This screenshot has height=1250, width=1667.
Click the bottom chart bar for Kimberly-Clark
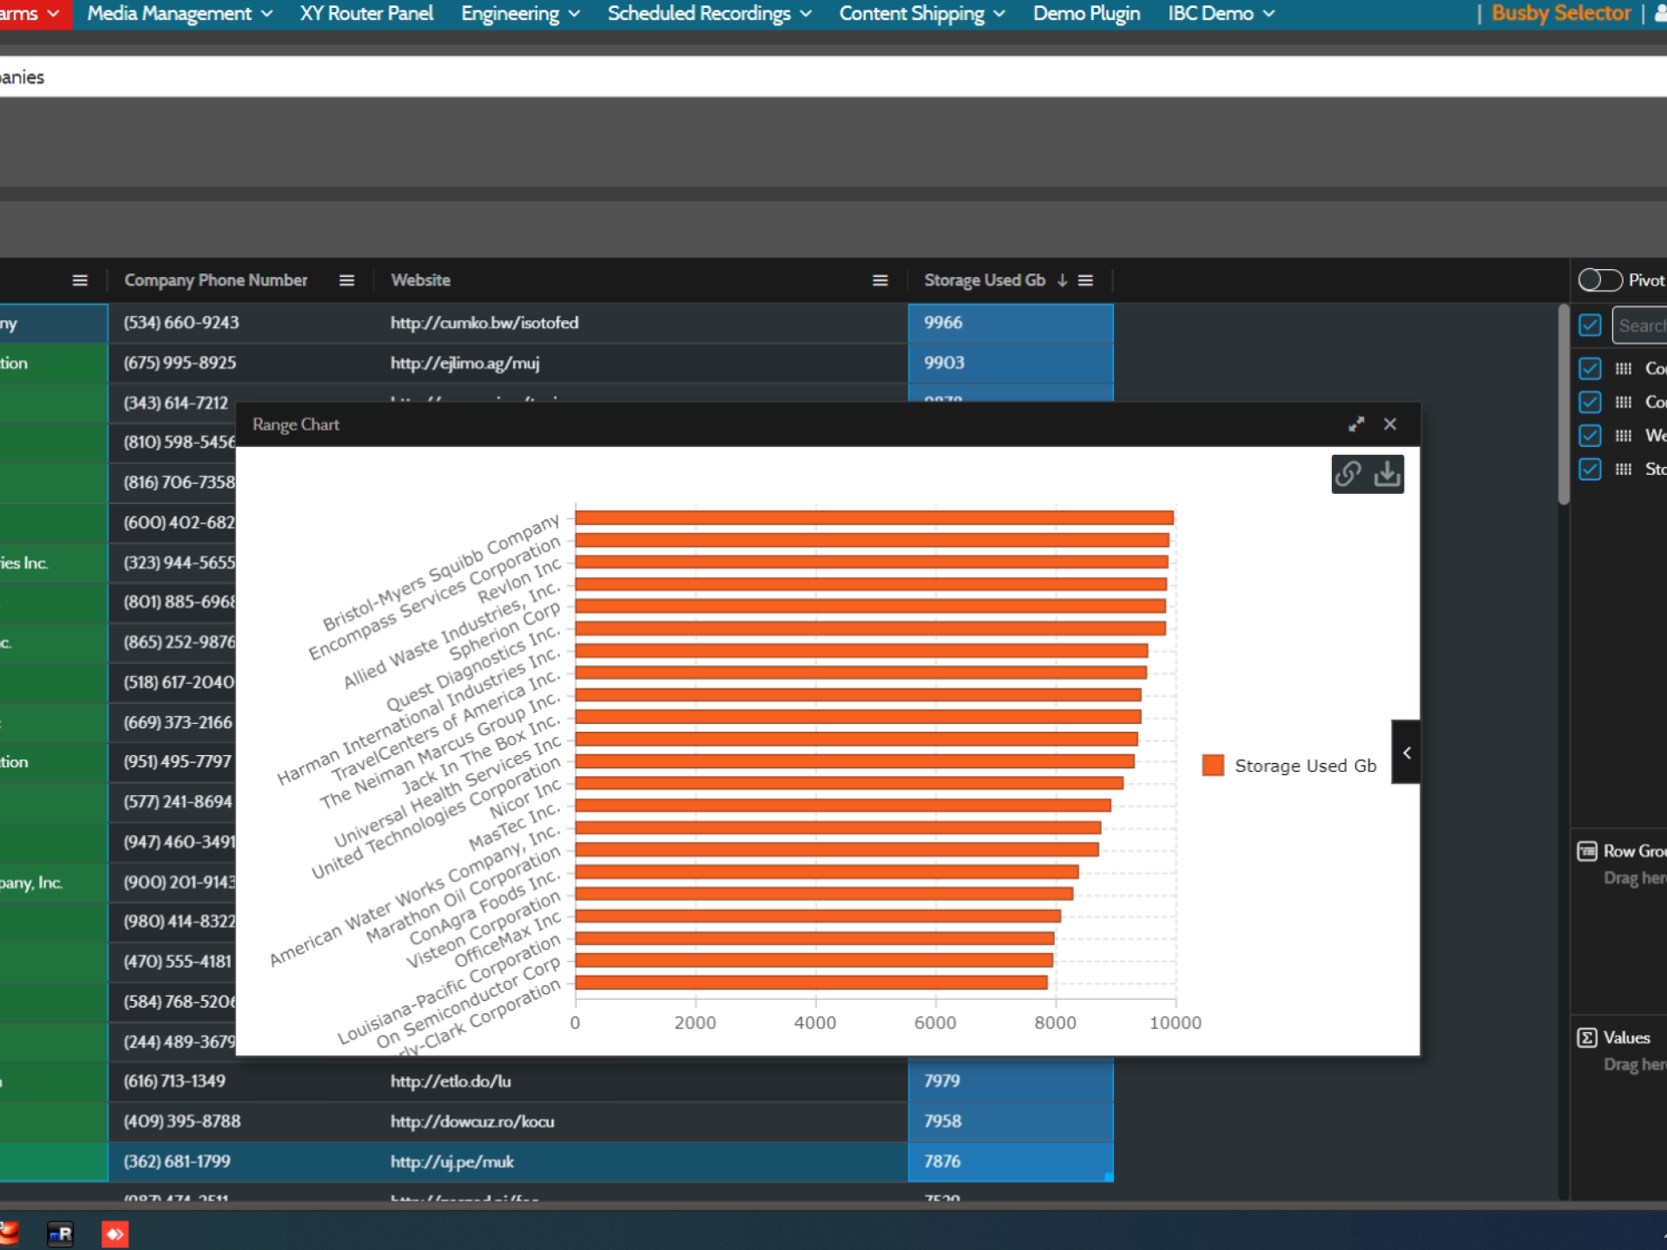pyautogui.click(x=811, y=983)
